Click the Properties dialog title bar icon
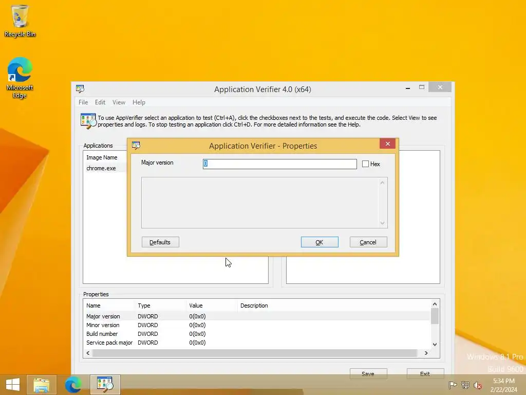Screen dimensions: 526x395 pos(136,145)
